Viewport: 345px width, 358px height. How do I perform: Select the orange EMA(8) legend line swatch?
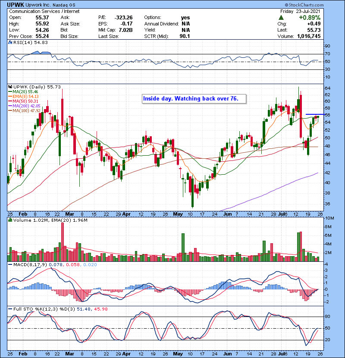click(10, 97)
